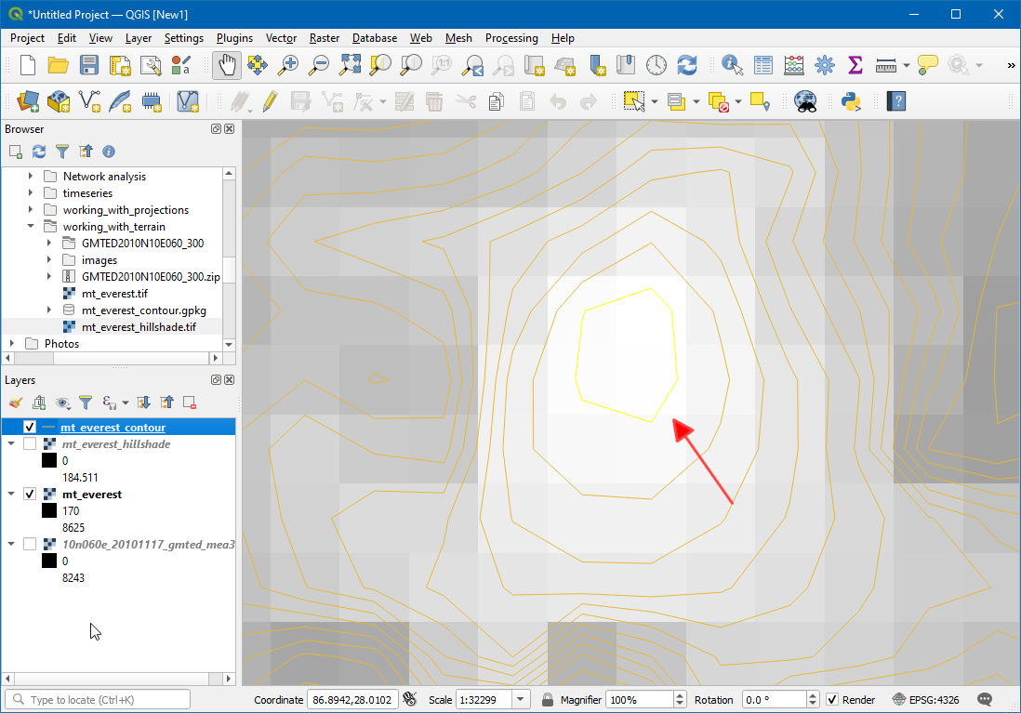Open the attribute table icon
Screen dimensions: 1021x713
763,65
